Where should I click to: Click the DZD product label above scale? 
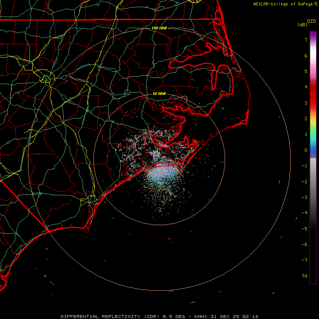(311, 21)
